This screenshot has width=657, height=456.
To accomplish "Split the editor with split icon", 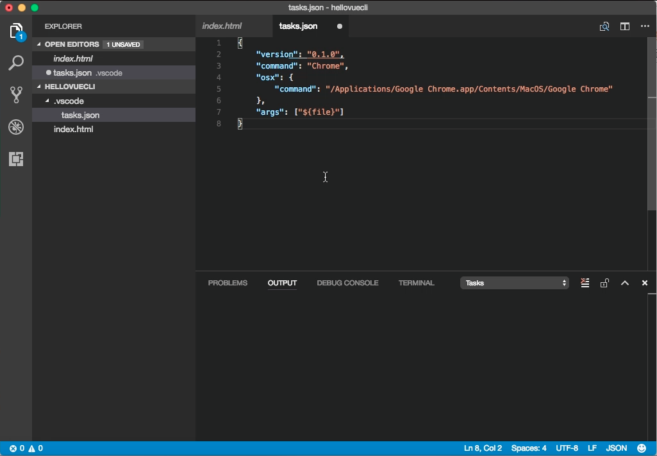I will pos(625,26).
